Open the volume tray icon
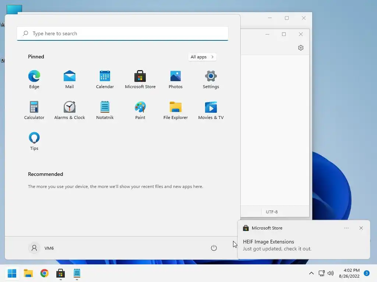Viewport: 377px width, 282px height. [x=331, y=273]
